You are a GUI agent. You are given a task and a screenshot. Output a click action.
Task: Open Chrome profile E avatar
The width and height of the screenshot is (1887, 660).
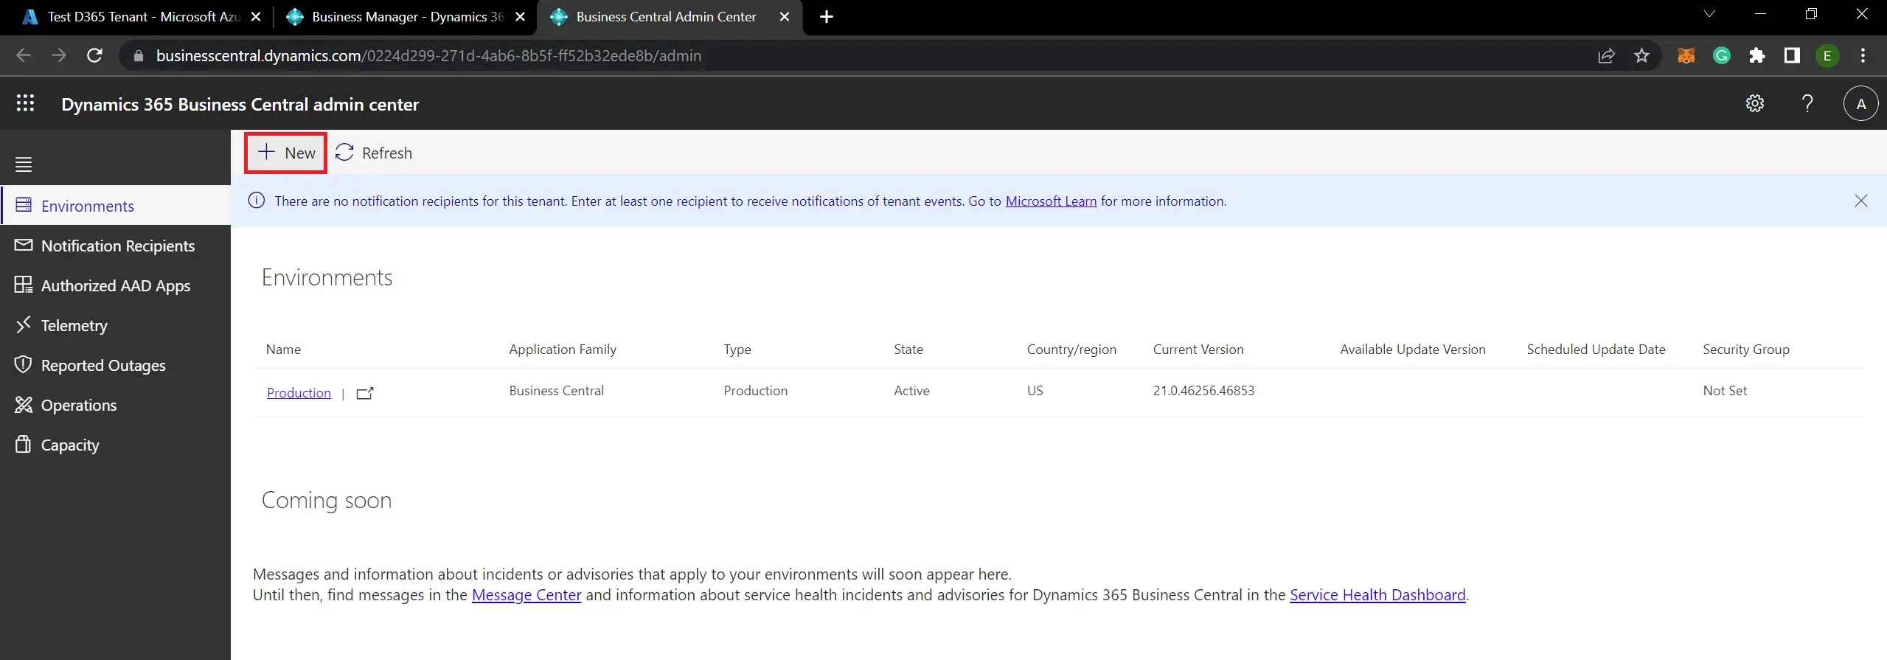[x=1827, y=56]
